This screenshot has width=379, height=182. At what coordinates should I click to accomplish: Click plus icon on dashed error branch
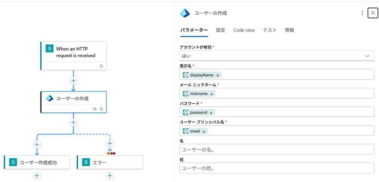(x=110, y=143)
